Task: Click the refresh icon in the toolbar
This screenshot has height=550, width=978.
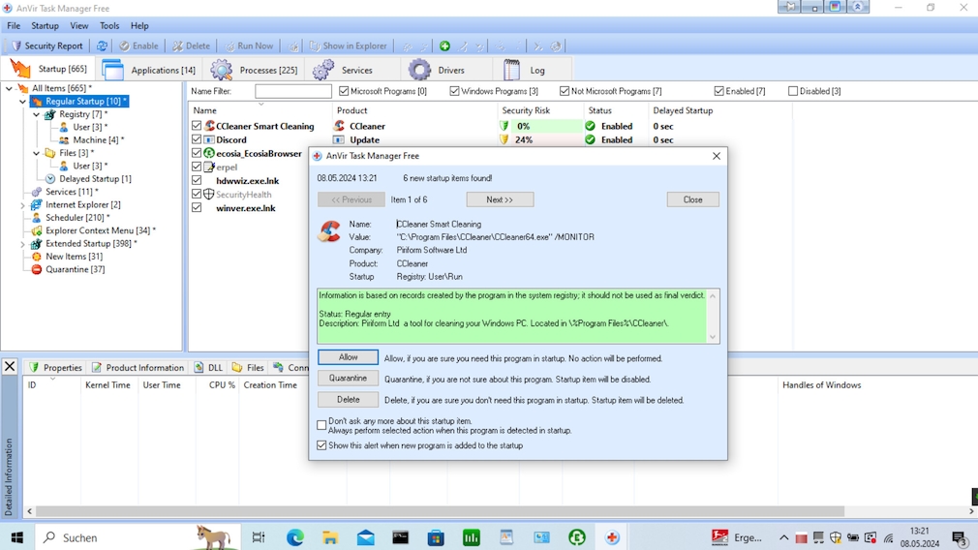Action: pos(102,46)
